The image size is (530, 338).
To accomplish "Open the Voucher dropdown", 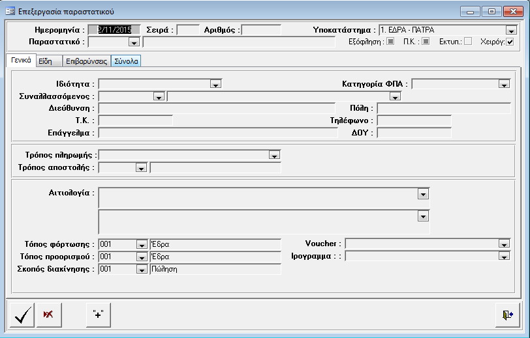I will click(x=503, y=244).
